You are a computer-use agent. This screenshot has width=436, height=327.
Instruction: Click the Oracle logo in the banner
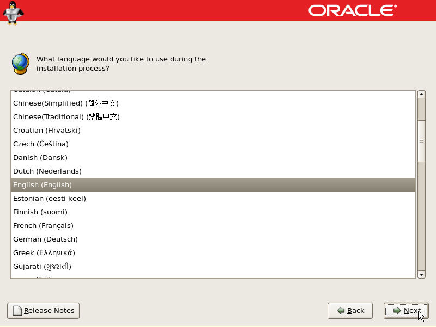click(x=353, y=10)
